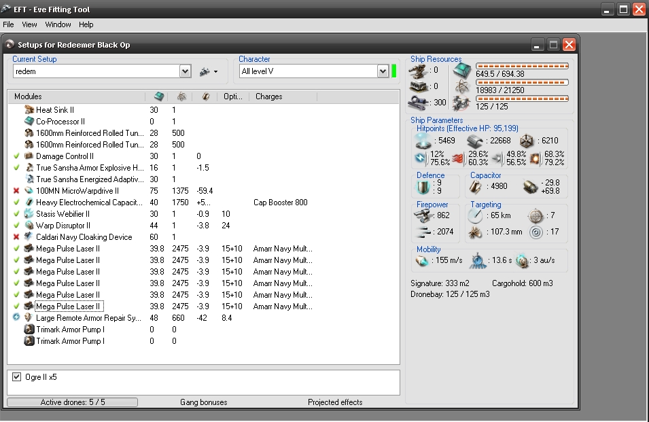Click the structure hitpoints icon
649x422 pixels.
(527, 141)
